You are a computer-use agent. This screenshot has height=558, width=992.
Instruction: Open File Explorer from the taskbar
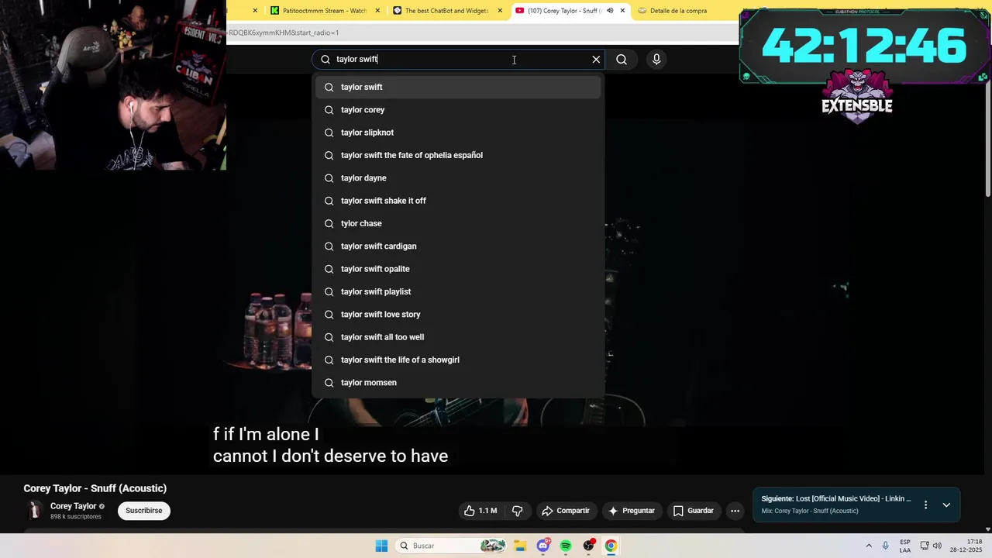click(x=520, y=546)
